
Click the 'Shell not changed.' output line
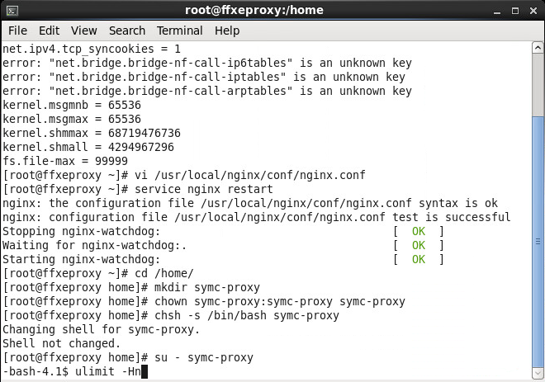click(x=62, y=343)
